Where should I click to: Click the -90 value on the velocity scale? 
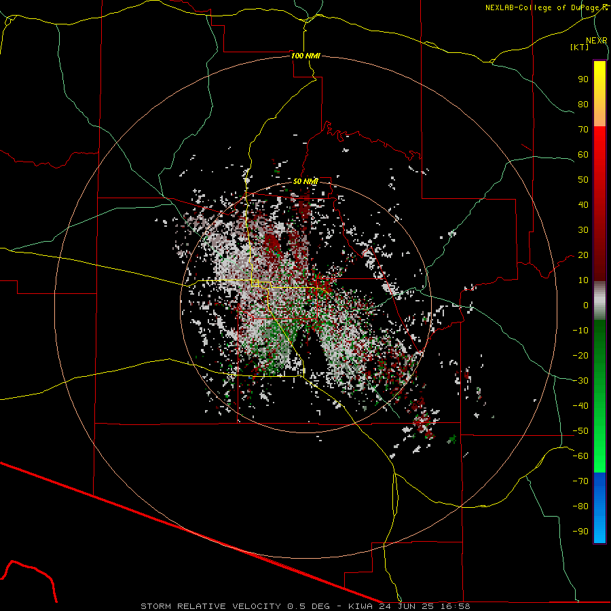(x=580, y=531)
